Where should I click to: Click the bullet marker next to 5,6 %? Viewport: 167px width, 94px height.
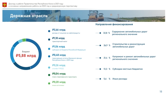pos(100,79)
